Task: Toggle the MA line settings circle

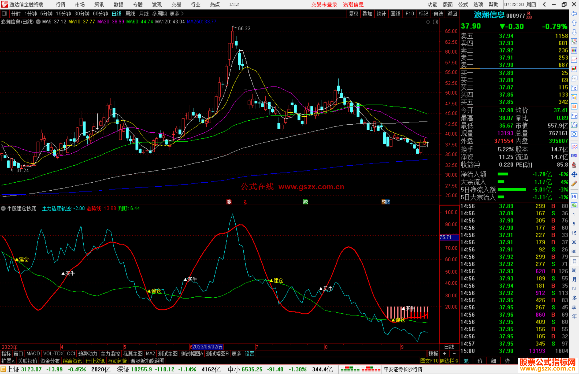Action: coord(38,22)
